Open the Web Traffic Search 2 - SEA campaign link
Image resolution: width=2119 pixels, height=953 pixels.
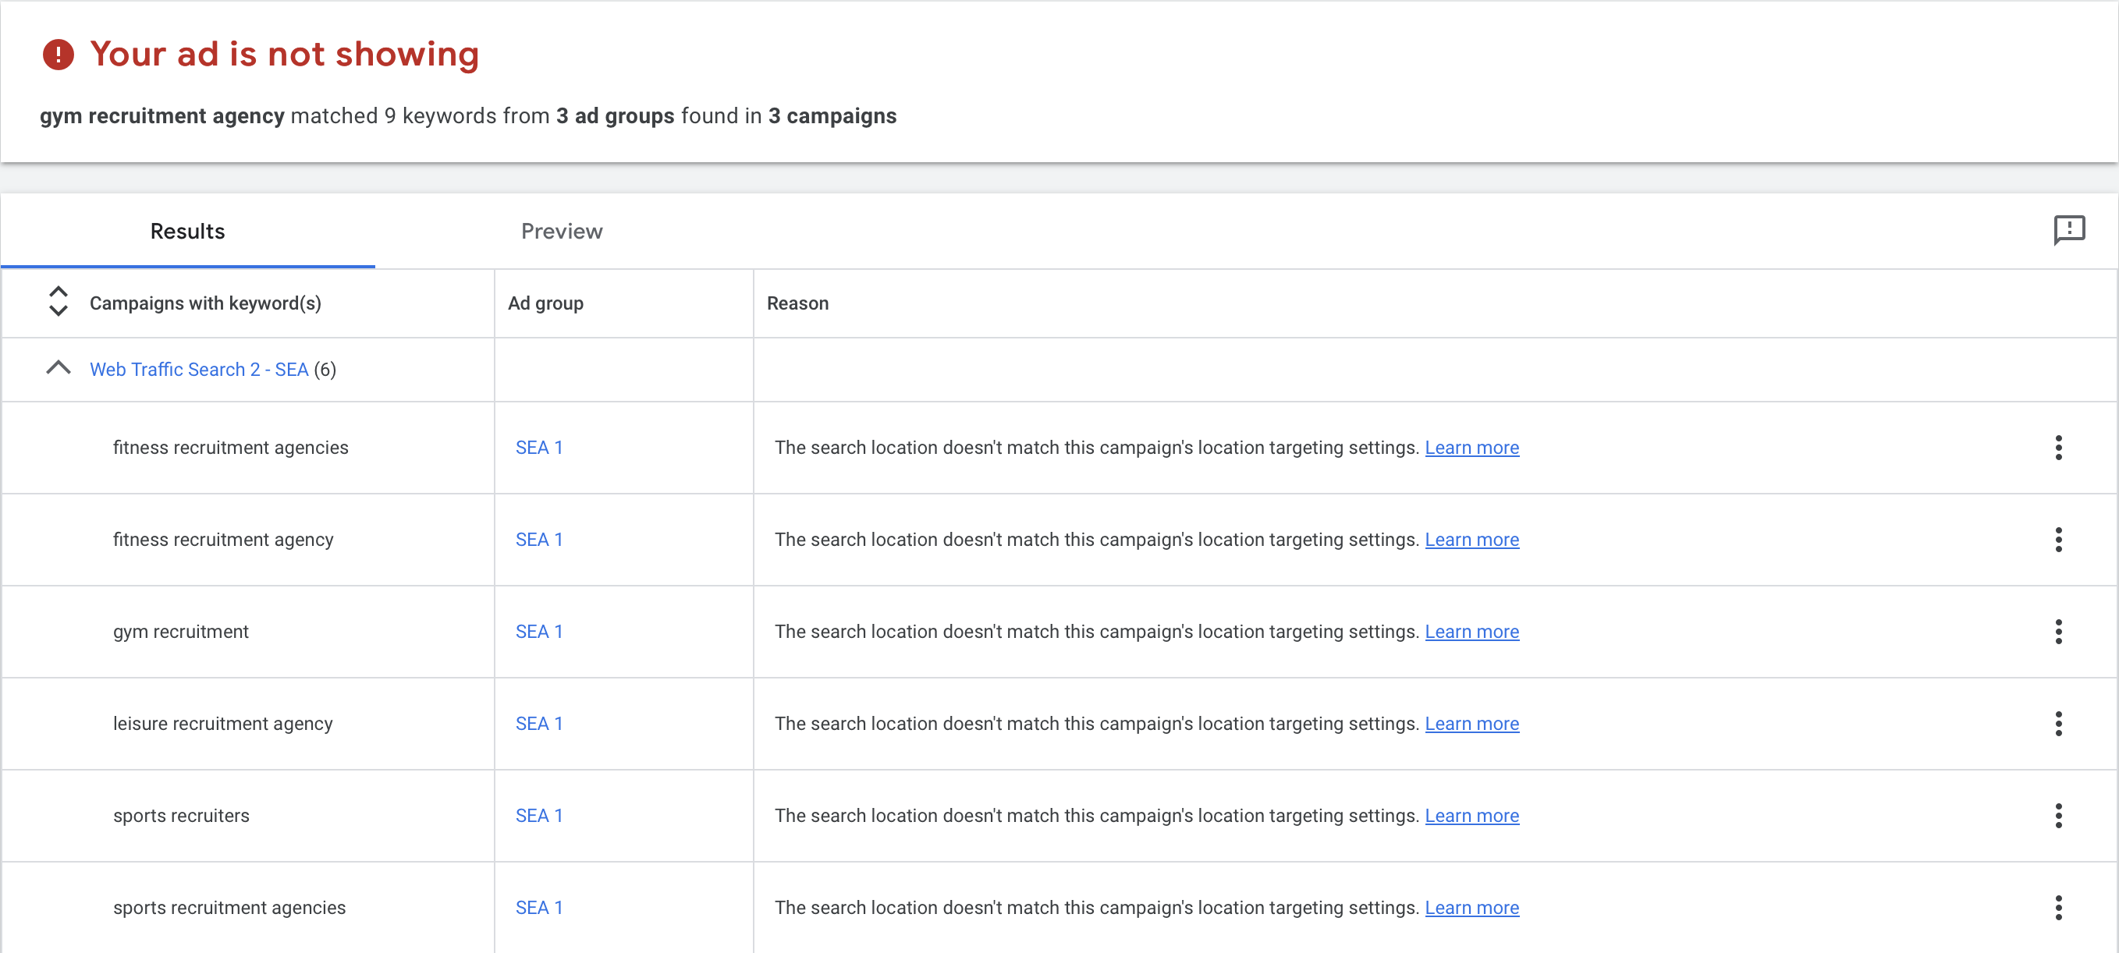click(199, 370)
